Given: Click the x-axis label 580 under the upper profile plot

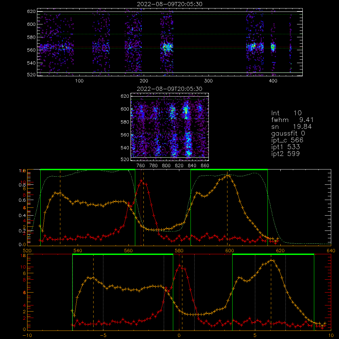Looking at the screenshot, I should 179,251.
